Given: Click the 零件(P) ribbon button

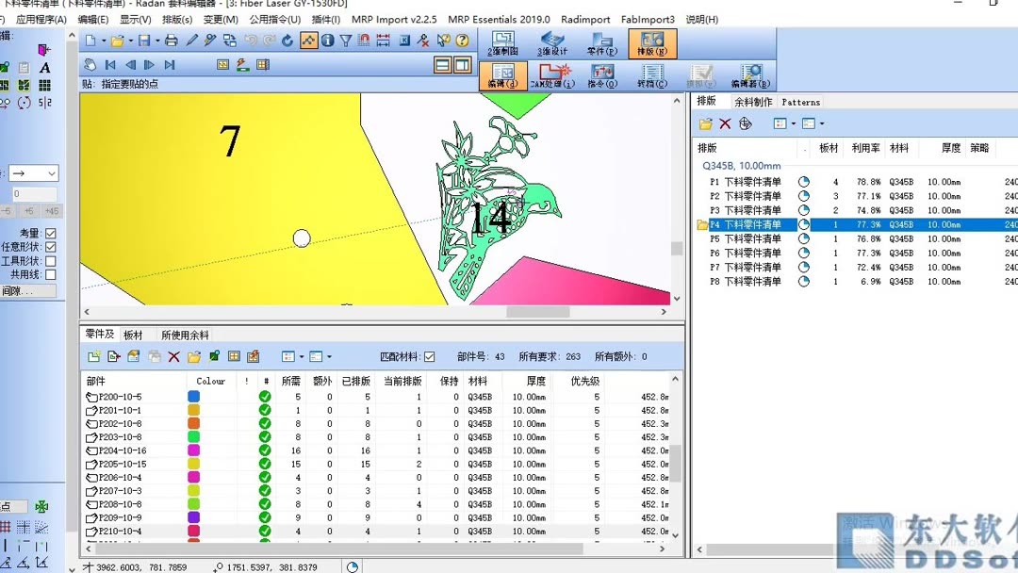Looking at the screenshot, I should (x=600, y=43).
